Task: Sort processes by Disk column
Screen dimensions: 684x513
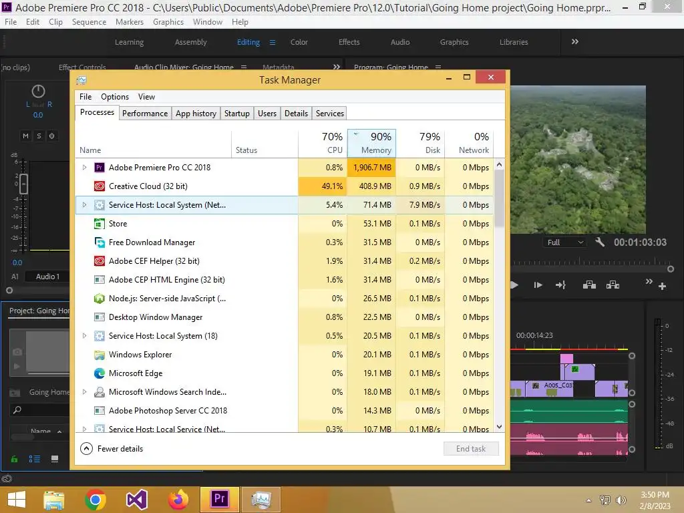Action: pyautogui.click(x=421, y=143)
